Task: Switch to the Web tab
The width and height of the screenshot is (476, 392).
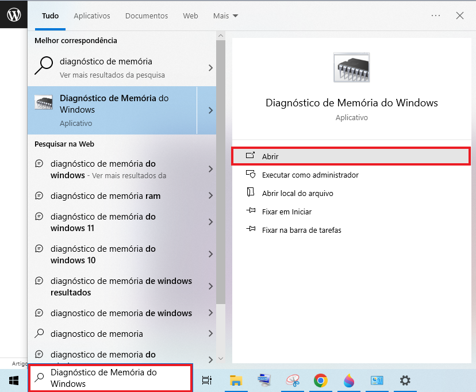Action: pyautogui.click(x=190, y=16)
